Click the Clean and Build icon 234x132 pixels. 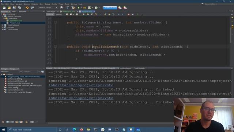[x=73, y=8]
